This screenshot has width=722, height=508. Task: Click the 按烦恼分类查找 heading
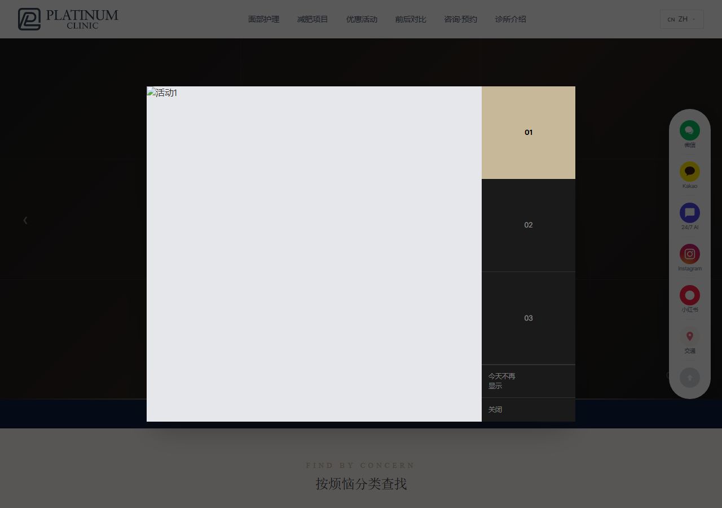pyautogui.click(x=361, y=484)
